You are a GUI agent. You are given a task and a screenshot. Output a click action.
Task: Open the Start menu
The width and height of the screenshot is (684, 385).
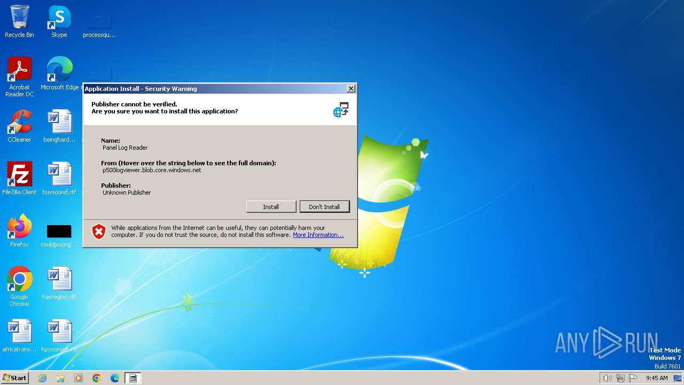tap(15, 378)
